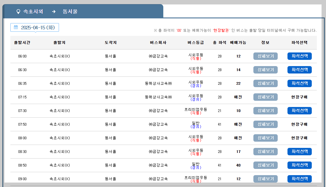The height and width of the screenshot is (187, 326).
Task: Open 상세보기 for the sold-out 07:15 bus
Action: click(x=265, y=97)
